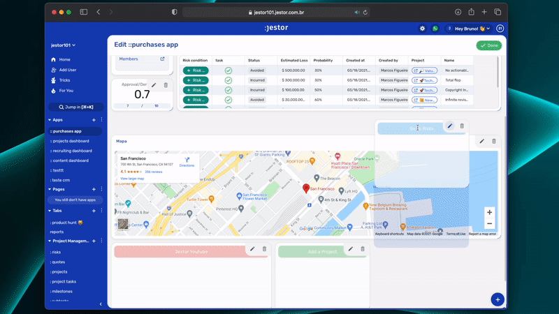Viewport: 559px width, 314px height.
Task: Click the Safari share icon
Action: [471, 12]
